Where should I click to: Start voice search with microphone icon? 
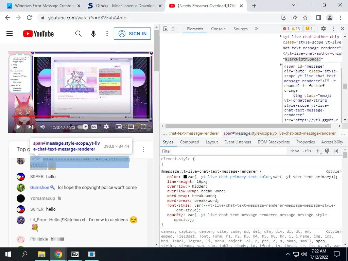tap(93, 34)
